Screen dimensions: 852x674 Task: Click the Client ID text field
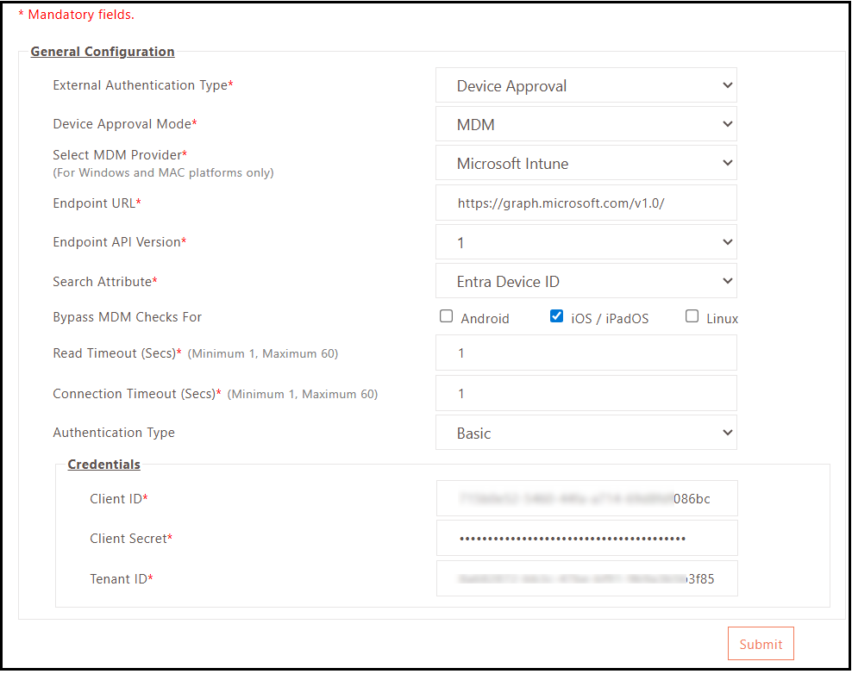pyautogui.click(x=586, y=498)
